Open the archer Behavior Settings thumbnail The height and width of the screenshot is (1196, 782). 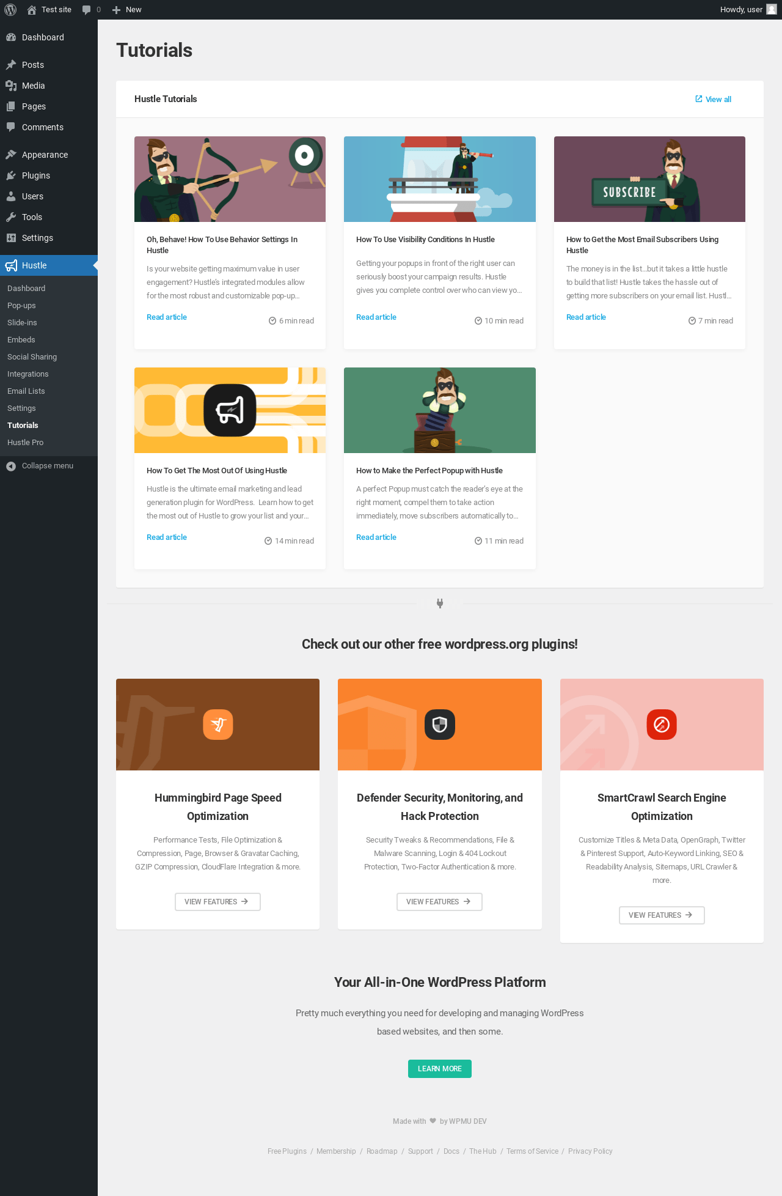[x=230, y=179]
